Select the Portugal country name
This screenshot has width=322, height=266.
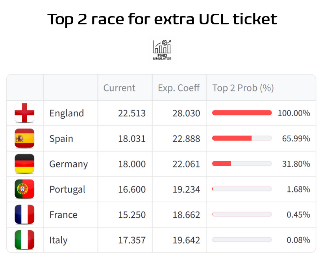point(67,189)
